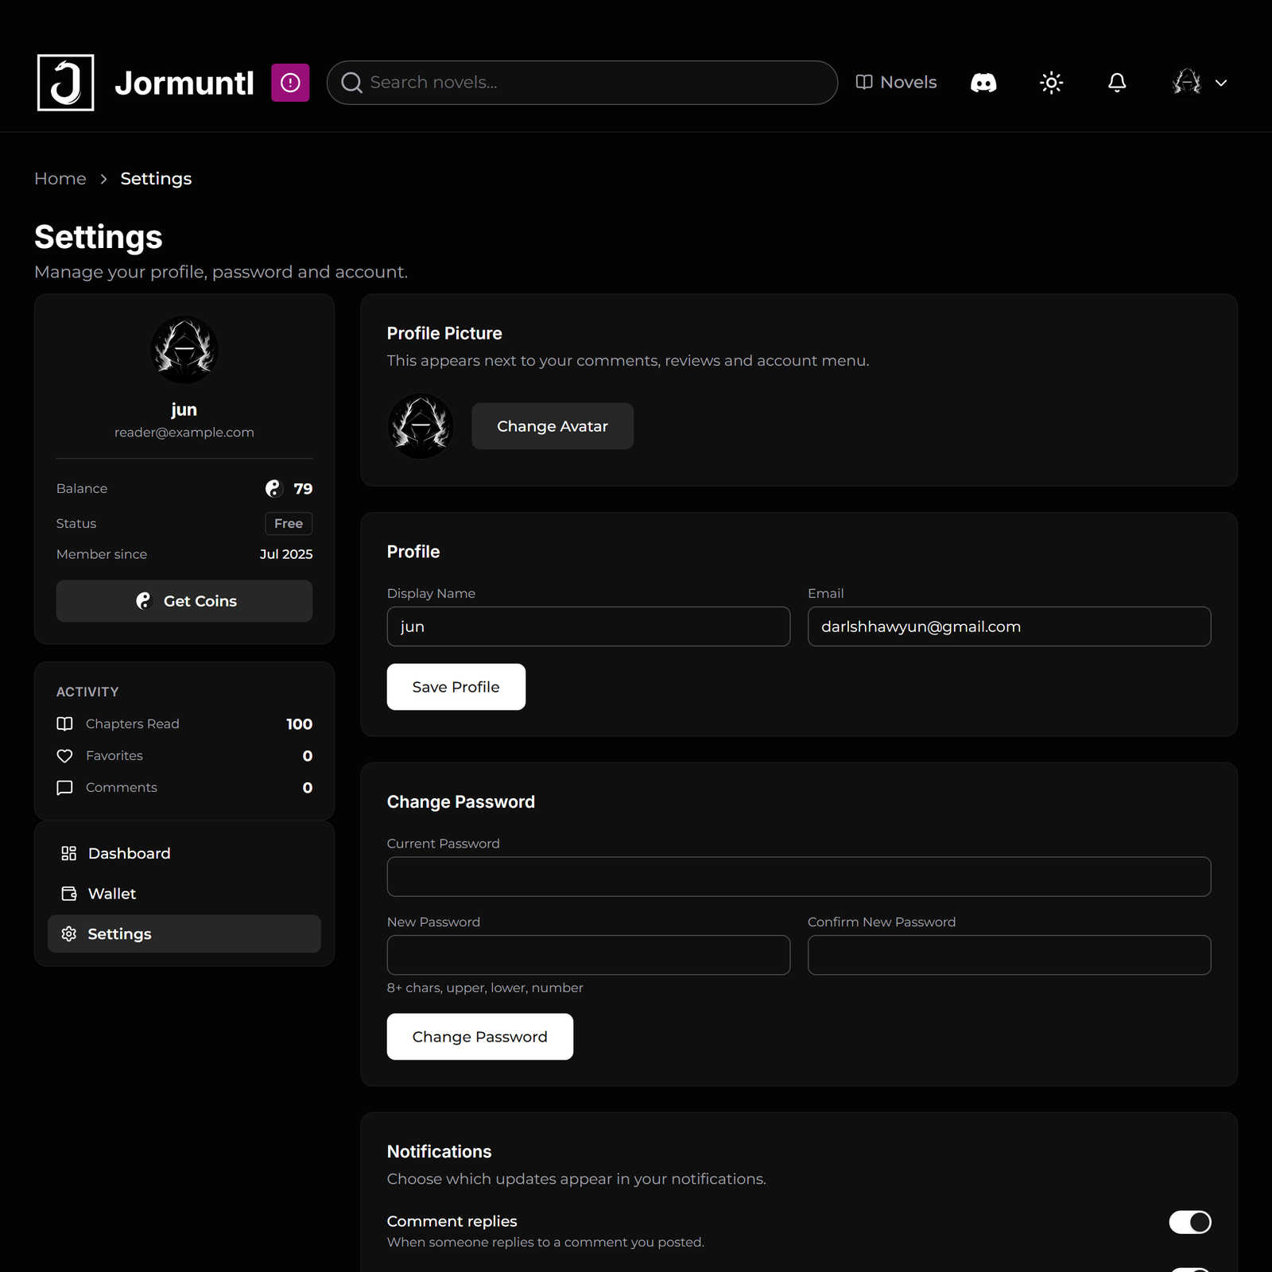Click the Dashboard grid icon
Image resolution: width=1272 pixels, height=1272 pixels.
(x=69, y=853)
